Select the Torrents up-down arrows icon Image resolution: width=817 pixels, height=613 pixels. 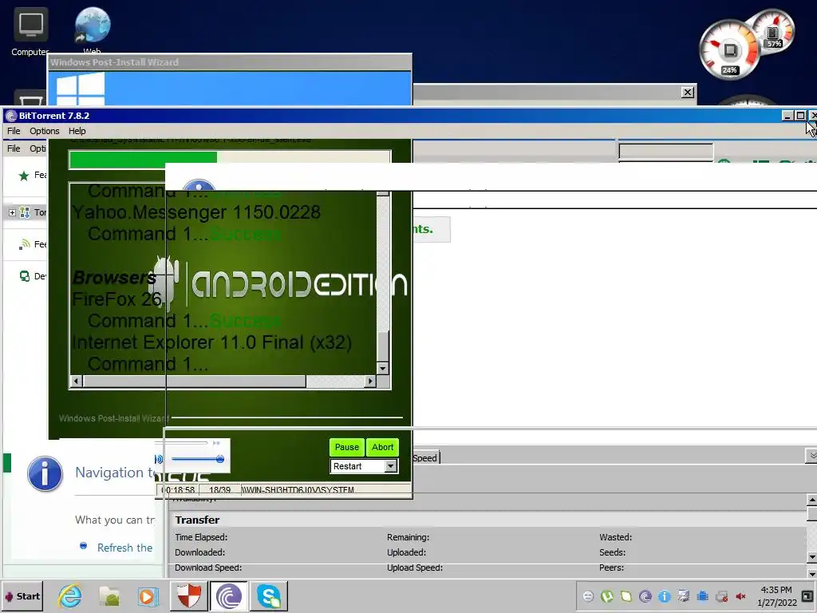pyautogui.click(x=25, y=212)
